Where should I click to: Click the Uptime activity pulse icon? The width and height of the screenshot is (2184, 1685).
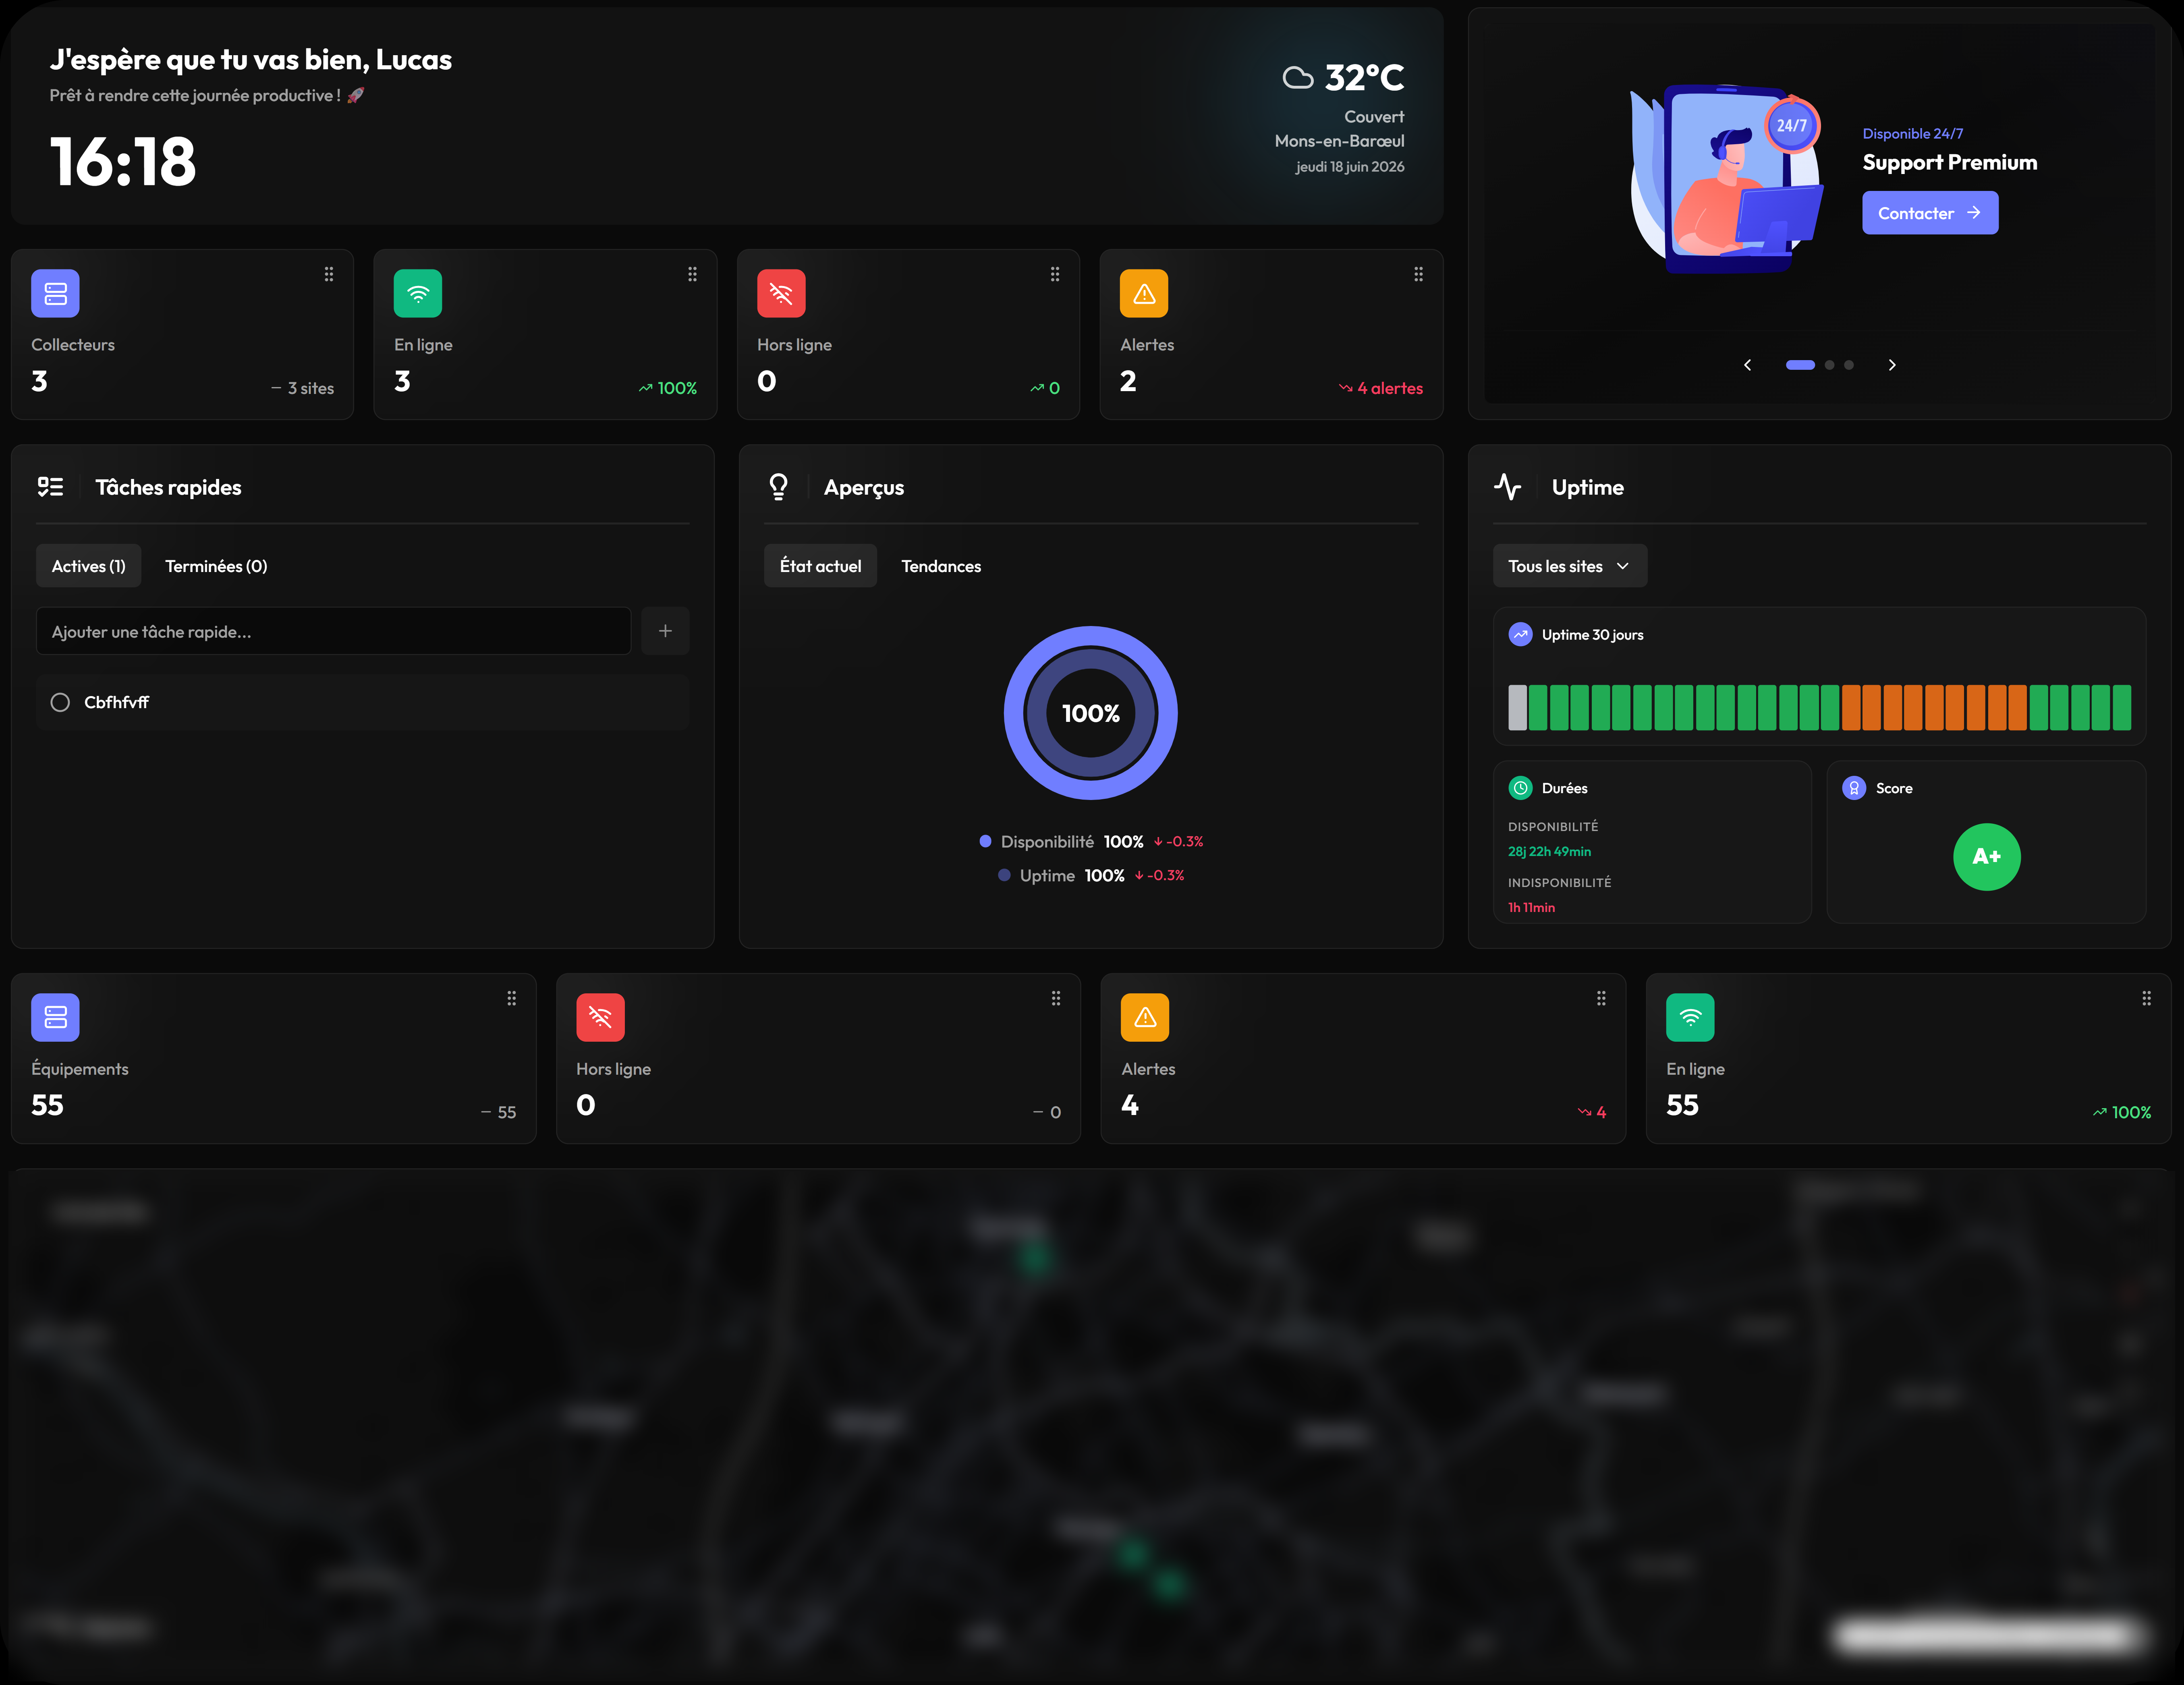pyautogui.click(x=1507, y=487)
